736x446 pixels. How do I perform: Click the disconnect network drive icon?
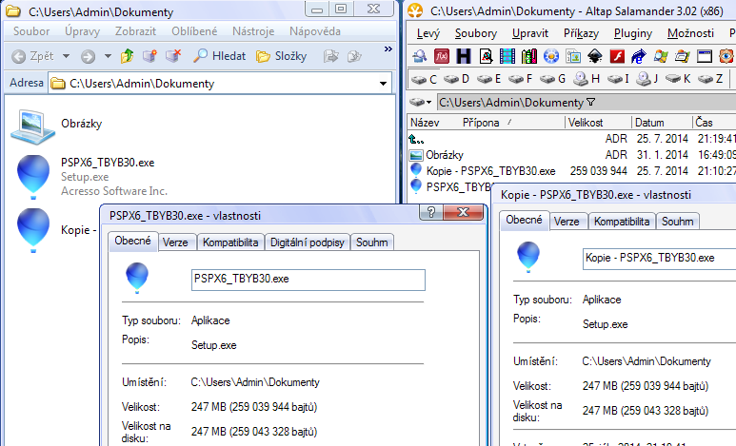point(172,56)
